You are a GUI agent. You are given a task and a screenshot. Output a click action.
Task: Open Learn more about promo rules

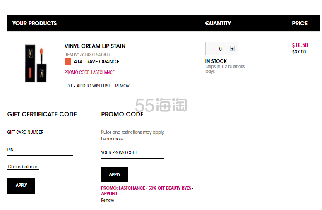pyautogui.click(x=112, y=139)
